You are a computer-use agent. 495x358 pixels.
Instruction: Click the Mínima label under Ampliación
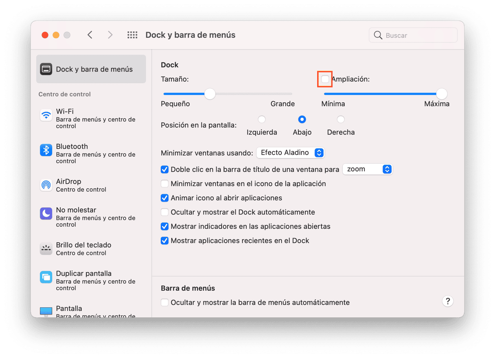click(333, 104)
